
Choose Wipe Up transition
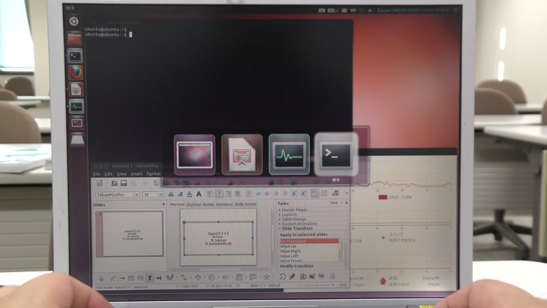(x=288, y=246)
